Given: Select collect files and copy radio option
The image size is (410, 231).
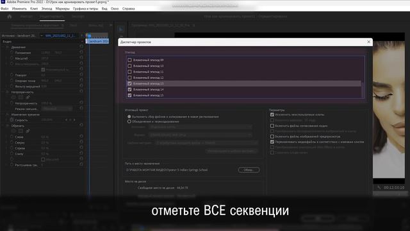Looking at the screenshot, I should 129,117.
